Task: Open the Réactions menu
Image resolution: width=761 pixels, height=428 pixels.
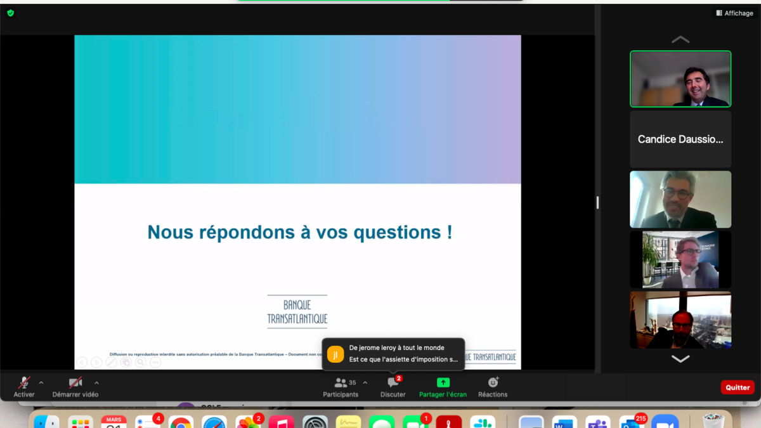Action: coord(493,387)
